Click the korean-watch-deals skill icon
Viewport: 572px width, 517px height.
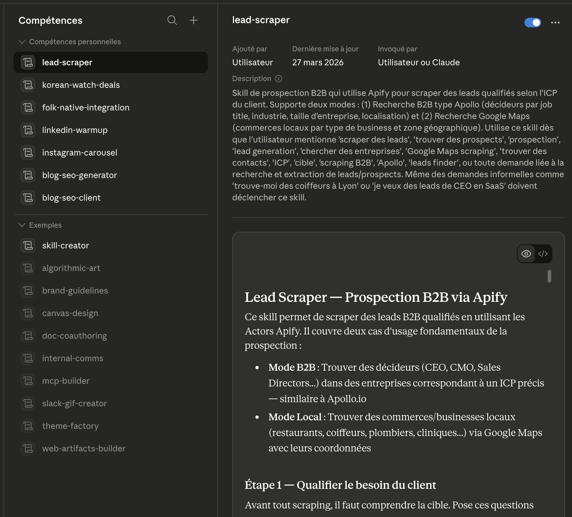(x=28, y=85)
